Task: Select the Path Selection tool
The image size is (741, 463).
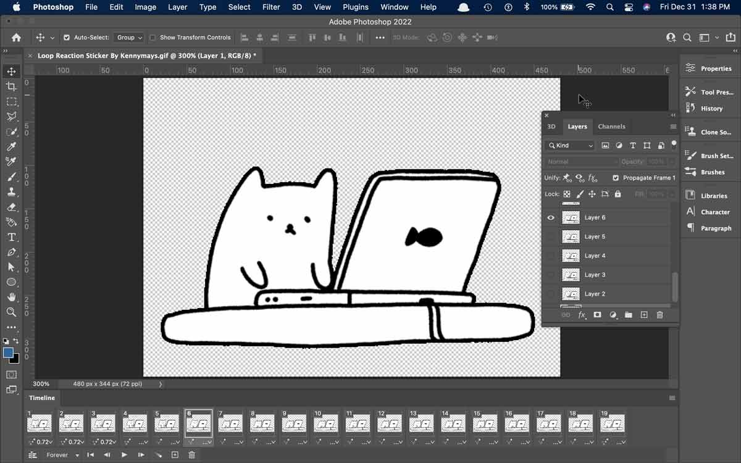Action: point(11,267)
